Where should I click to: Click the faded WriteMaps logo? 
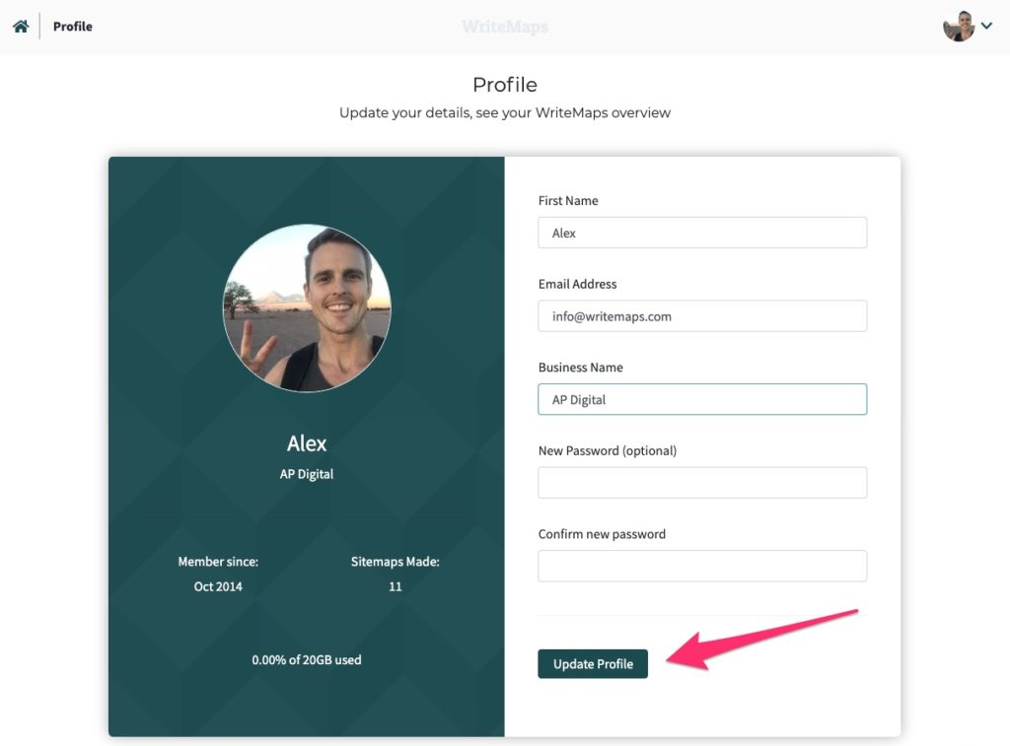coord(505,27)
